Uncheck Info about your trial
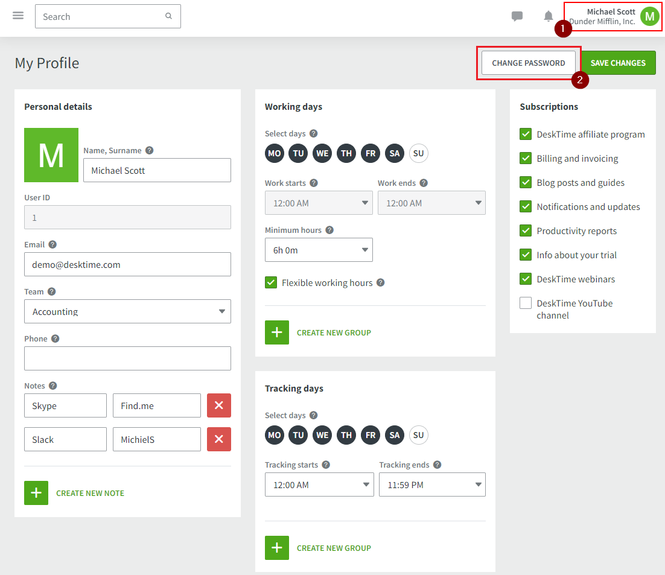The height and width of the screenshot is (575, 665). pyautogui.click(x=526, y=255)
